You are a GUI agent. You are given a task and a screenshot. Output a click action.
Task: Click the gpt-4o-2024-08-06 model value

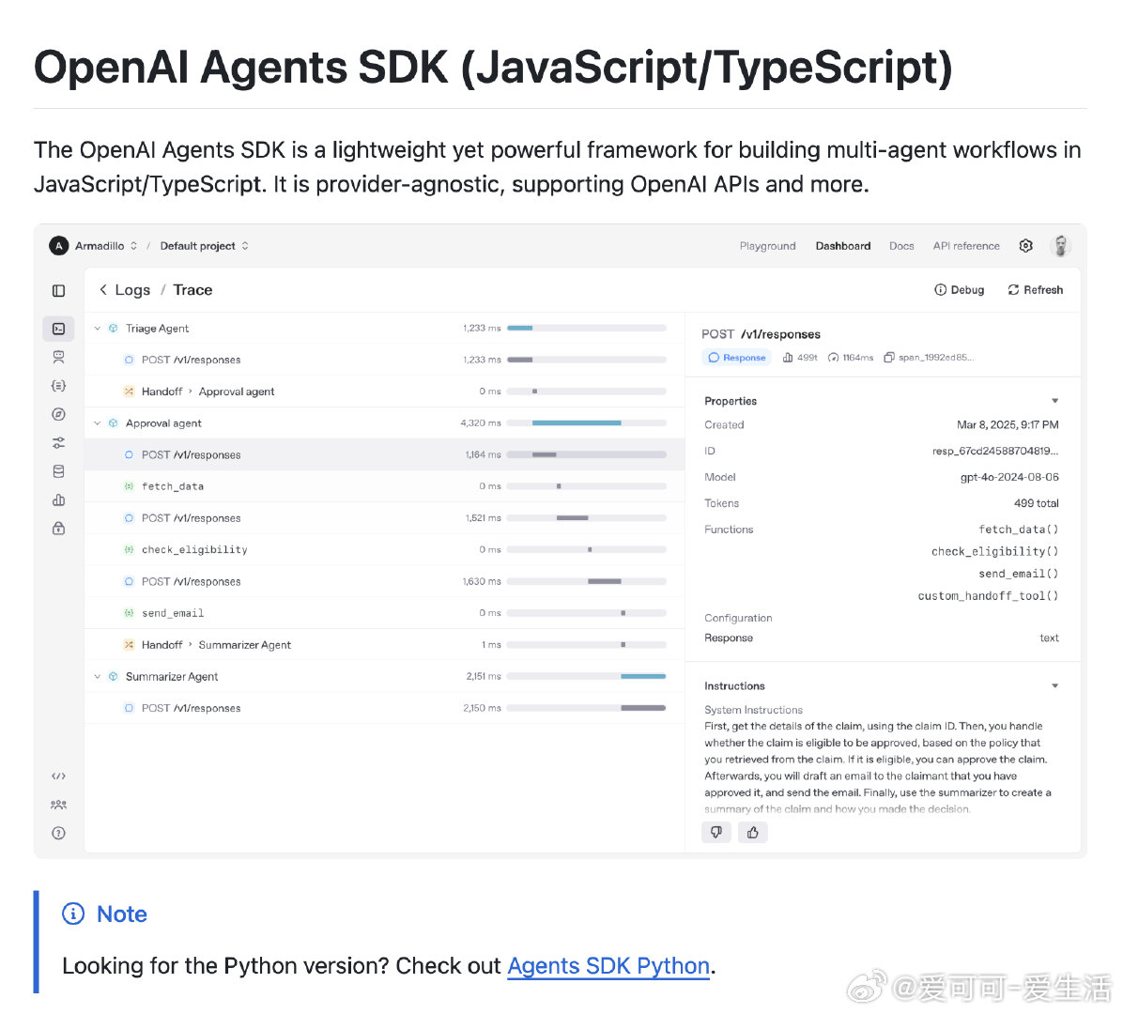tap(1009, 477)
